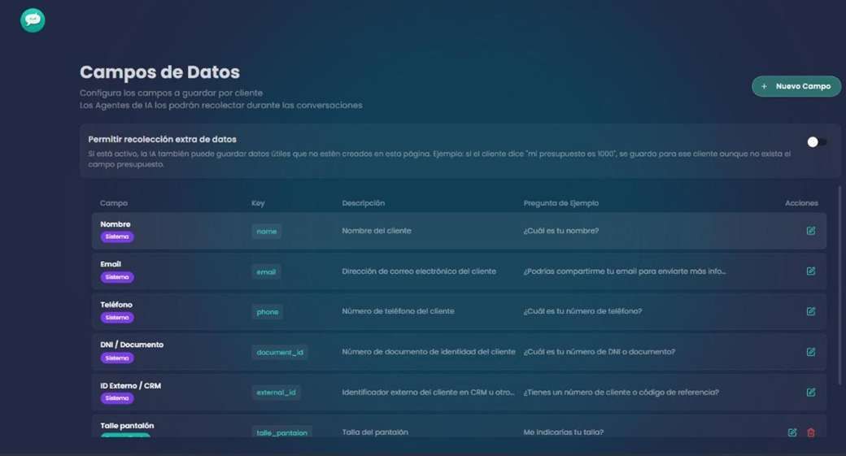
Task: Click the Sistema badge under DNI / Documento
Action: [117, 358]
